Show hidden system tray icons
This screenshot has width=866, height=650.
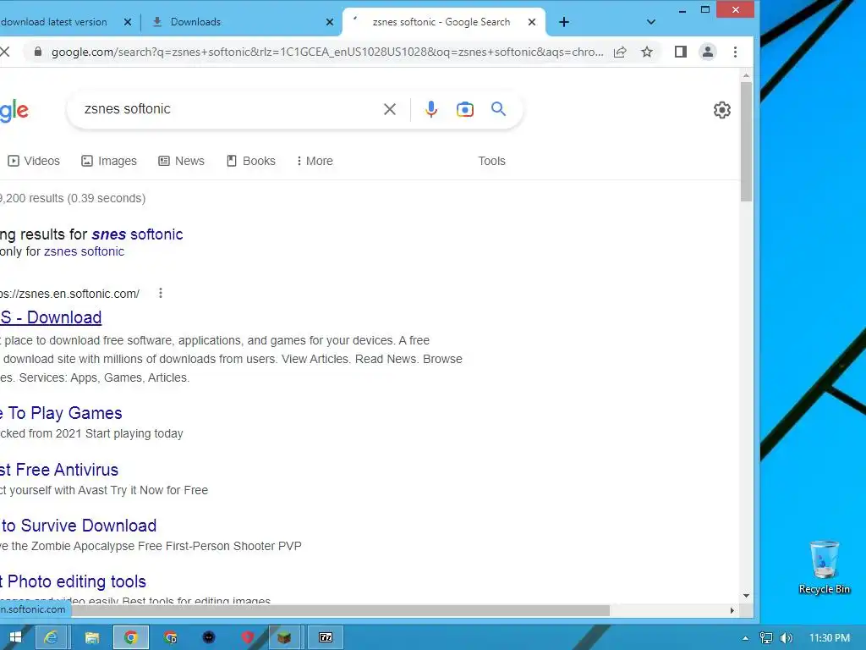(x=746, y=638)
